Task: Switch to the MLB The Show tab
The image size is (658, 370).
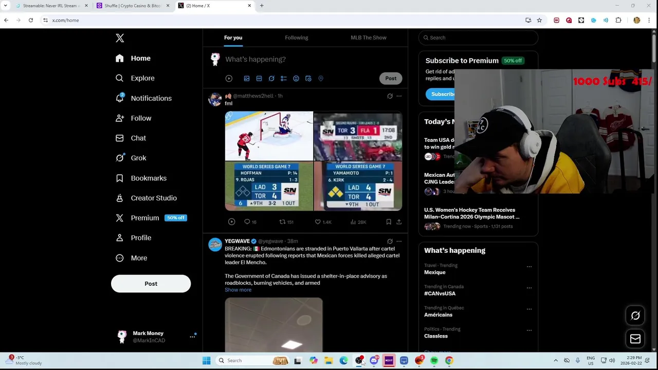Action: tap(369, 38)
